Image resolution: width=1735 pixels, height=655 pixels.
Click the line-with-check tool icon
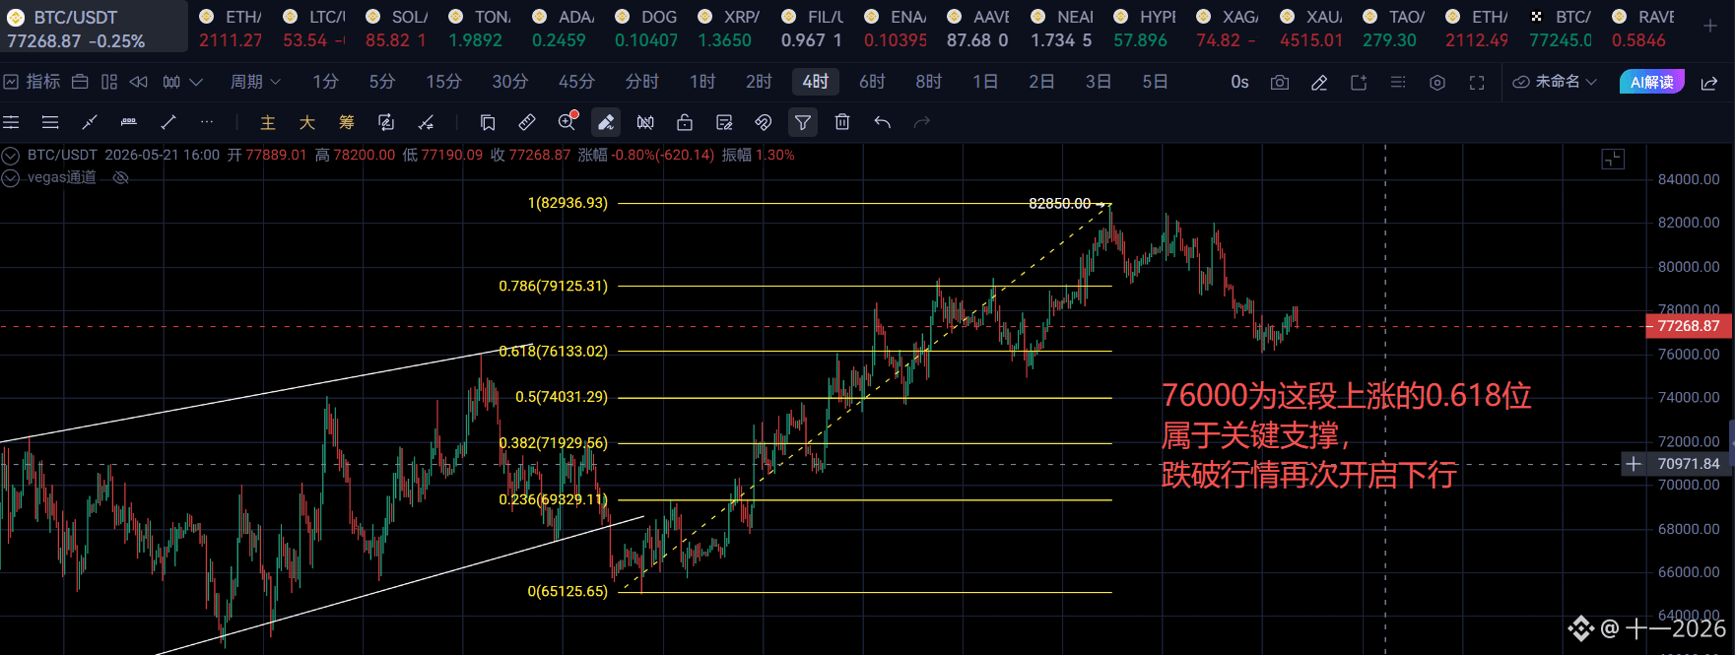pyautogui.click(x=426, y=122)
